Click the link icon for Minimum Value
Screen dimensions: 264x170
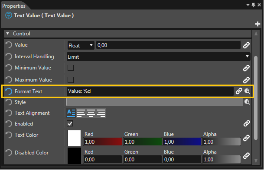point(246,68)
